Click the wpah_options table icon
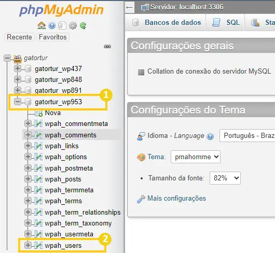This screenshot has height=253, width=275. [x=38, y=157]
